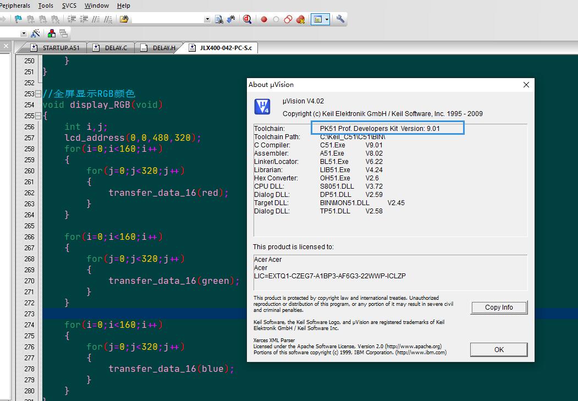The height and width of the screenshot is (401, 578).
Task: Disable all breakpoints double-circle icon
Action: coord(288,19)
